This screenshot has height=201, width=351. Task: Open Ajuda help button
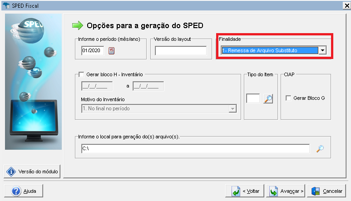(x=24, y=191)
